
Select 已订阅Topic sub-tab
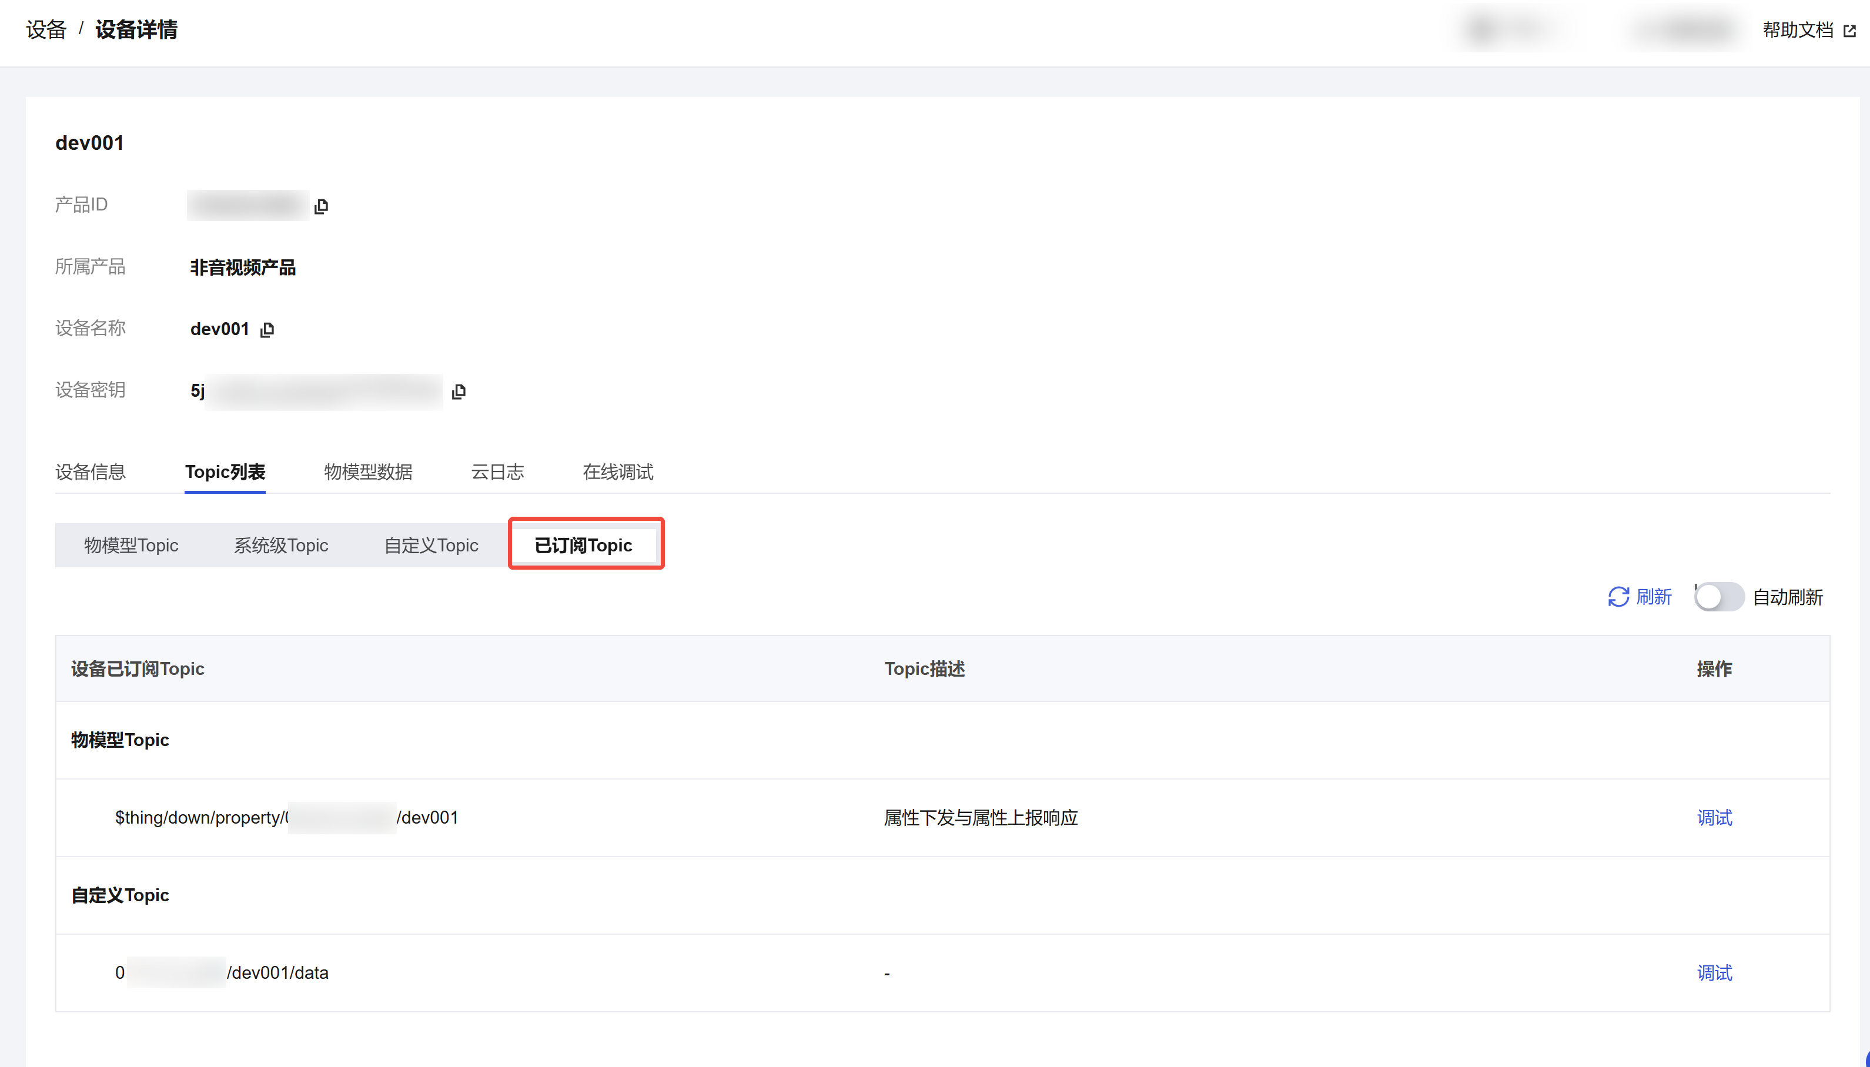(x=583, y=544)
